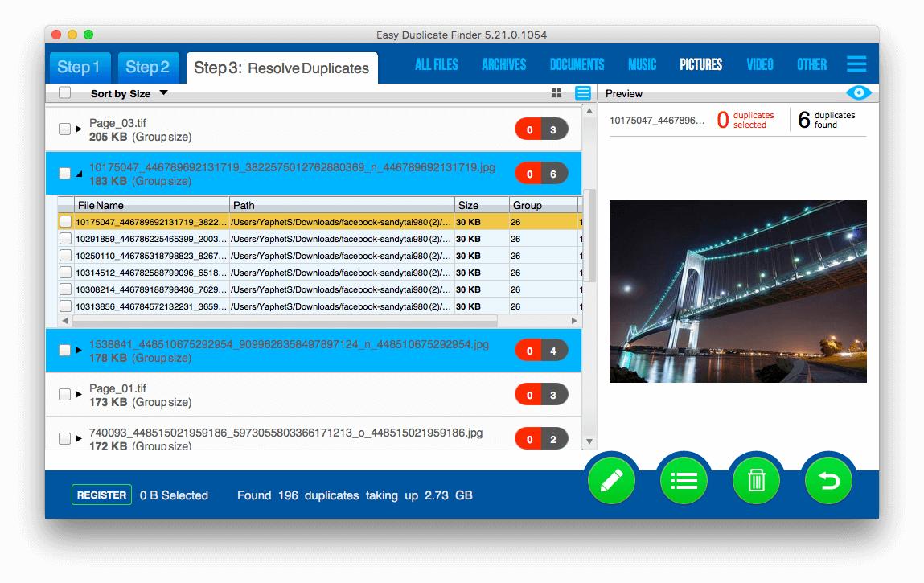
Task: Expand the 1538841 jpg group
Action: tap(79, 351)
